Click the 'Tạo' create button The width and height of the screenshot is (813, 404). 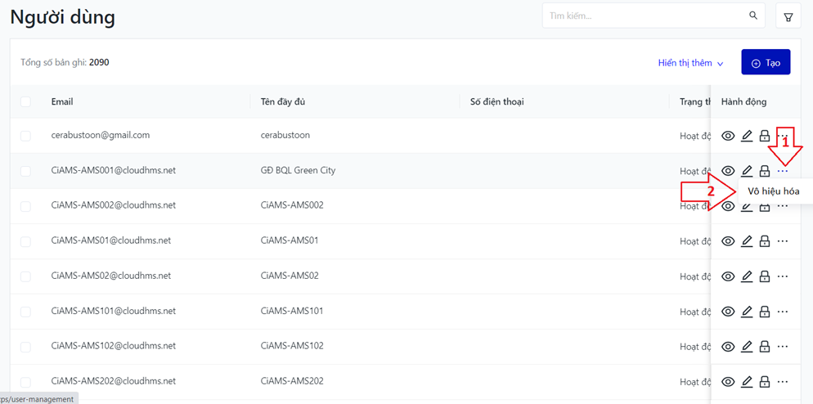[x=766, y=62]
